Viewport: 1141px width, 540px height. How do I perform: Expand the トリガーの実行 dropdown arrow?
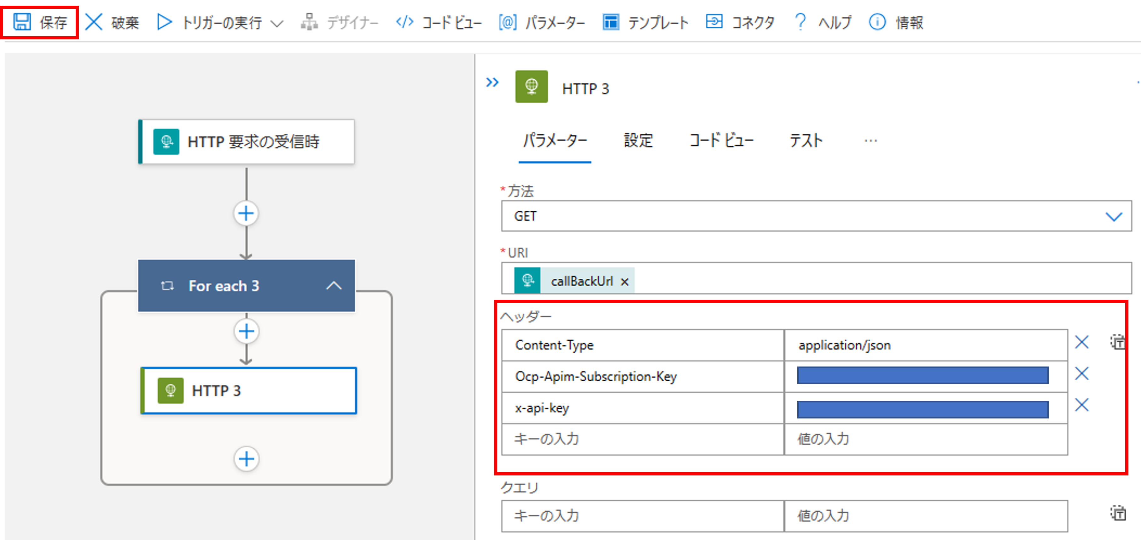(x=277, y=23)
